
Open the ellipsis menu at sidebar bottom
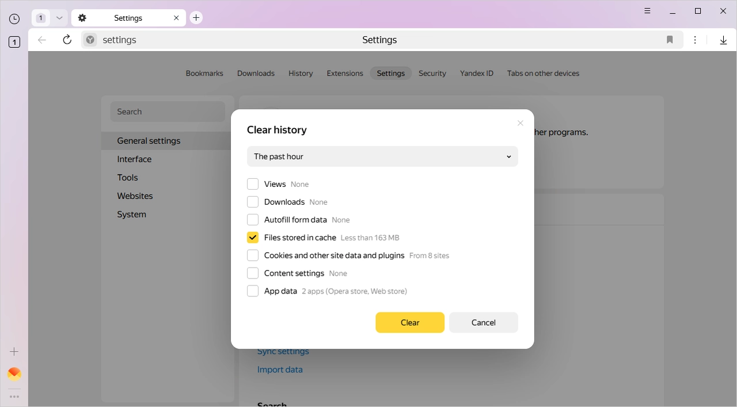14,396
